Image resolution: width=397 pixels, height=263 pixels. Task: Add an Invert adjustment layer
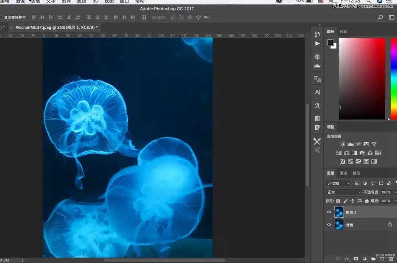(343, 161)
